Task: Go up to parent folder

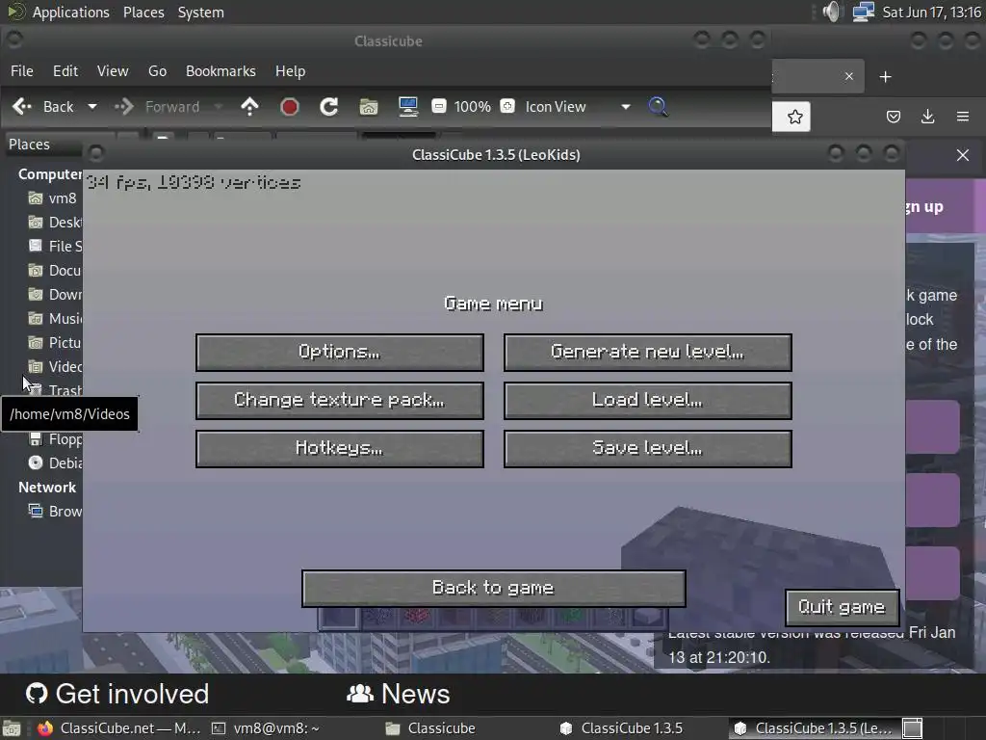Action: click(x=249, y=107)
